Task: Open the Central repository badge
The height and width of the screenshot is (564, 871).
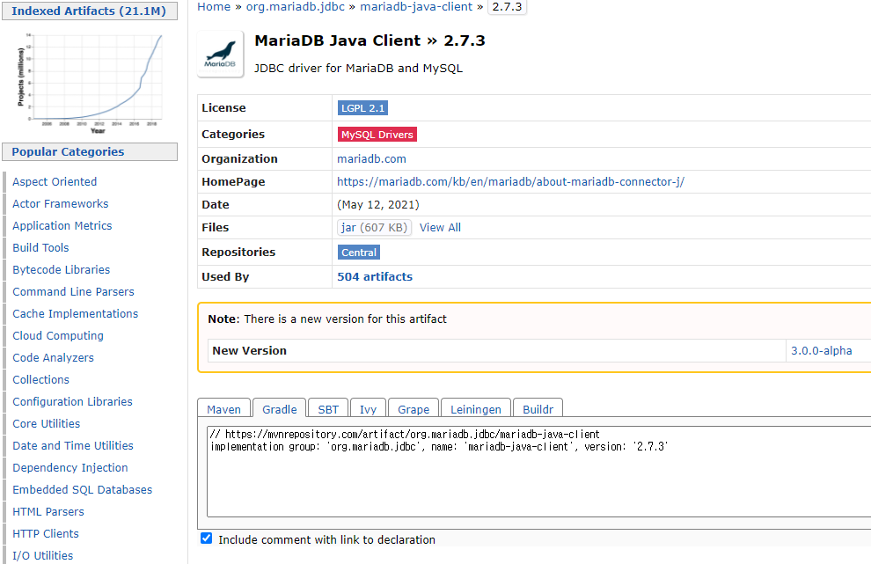Action: click(x=359, y=253)
